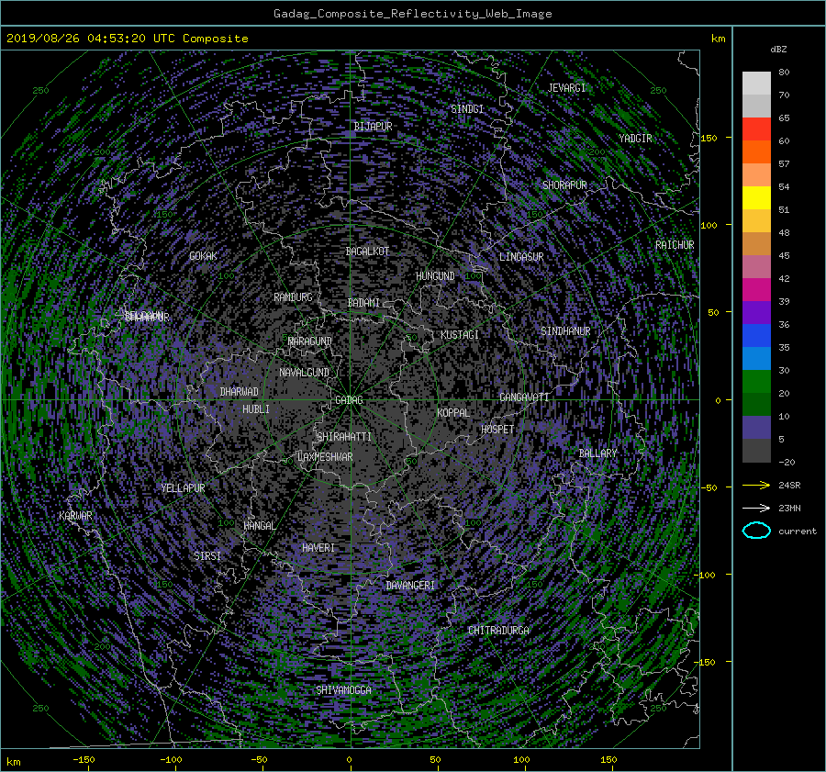This screenshot has height=772, width=826.
Task: Click the -150 tick on bottom axis
Action: point(84,760)
